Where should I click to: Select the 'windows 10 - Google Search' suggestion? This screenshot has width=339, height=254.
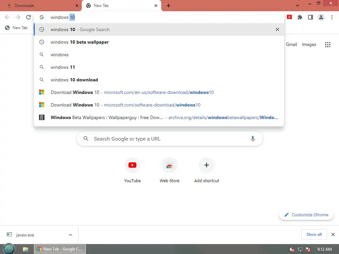click(x=159, y=29)
